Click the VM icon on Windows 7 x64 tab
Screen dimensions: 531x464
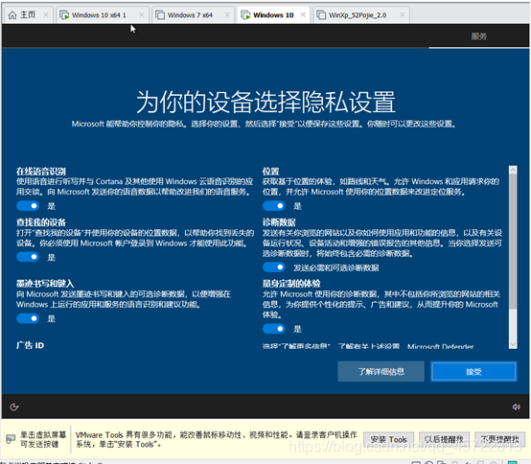160,15
